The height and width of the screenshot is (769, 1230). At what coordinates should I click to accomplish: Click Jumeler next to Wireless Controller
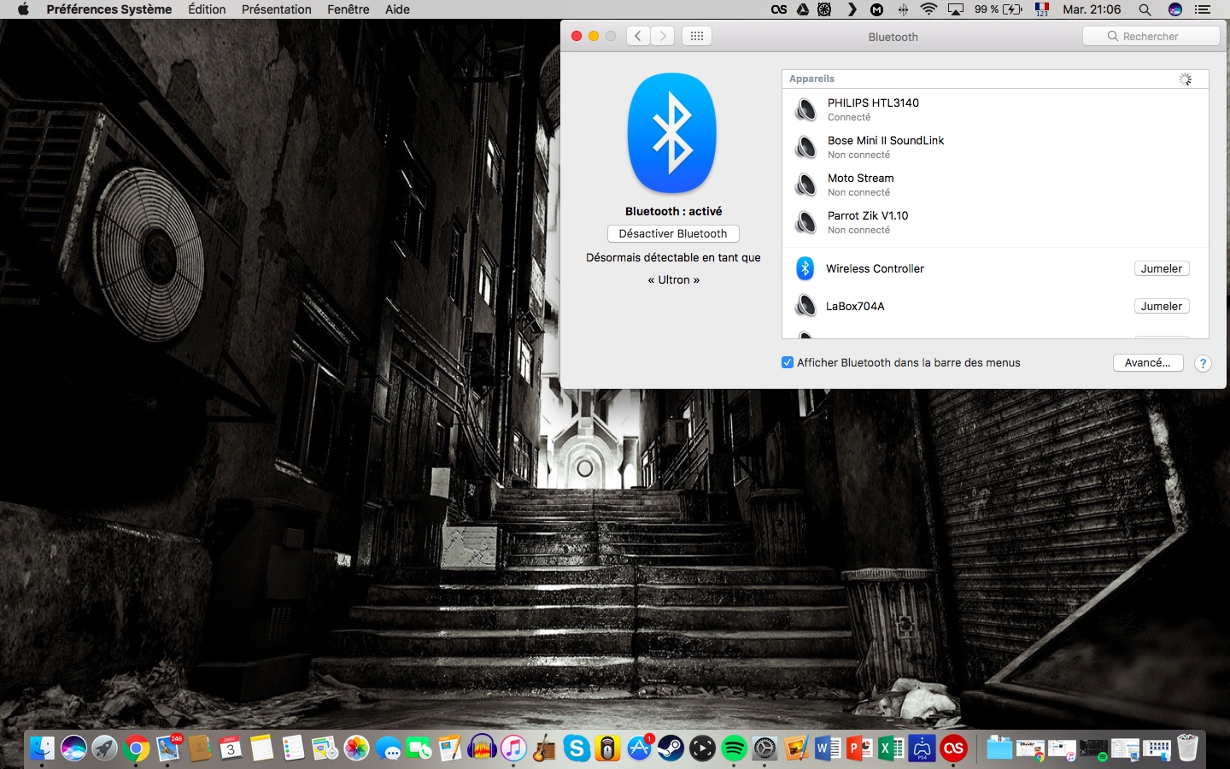[1161, 268]
